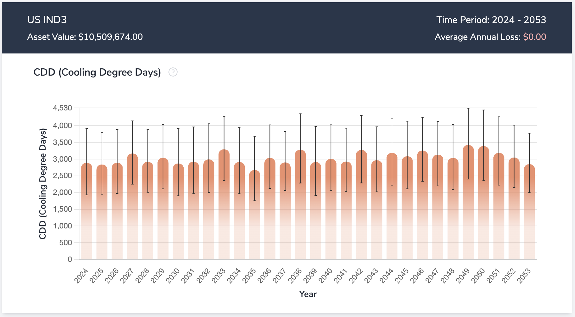Click the 2048 x-axis year label
Viewport: 575px width, 317px height.
point(448,276)
